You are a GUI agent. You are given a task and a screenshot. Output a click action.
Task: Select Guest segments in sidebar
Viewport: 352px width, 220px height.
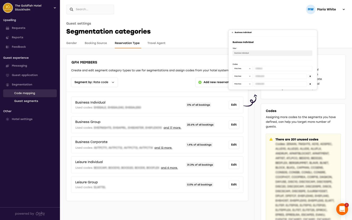(26, 101)
